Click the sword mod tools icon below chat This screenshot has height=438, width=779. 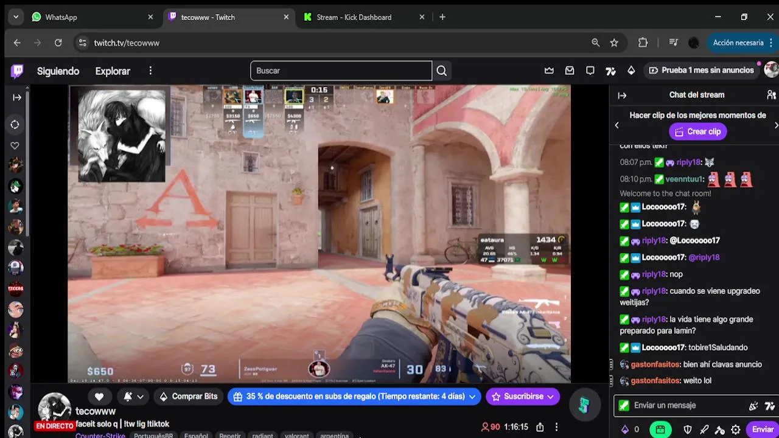click(704, 429)
